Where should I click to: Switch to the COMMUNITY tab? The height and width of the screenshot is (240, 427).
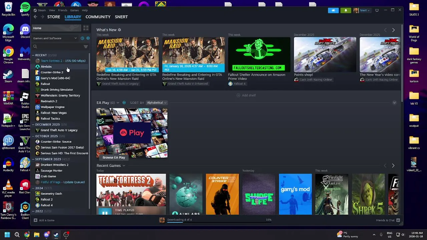[98, 17]
